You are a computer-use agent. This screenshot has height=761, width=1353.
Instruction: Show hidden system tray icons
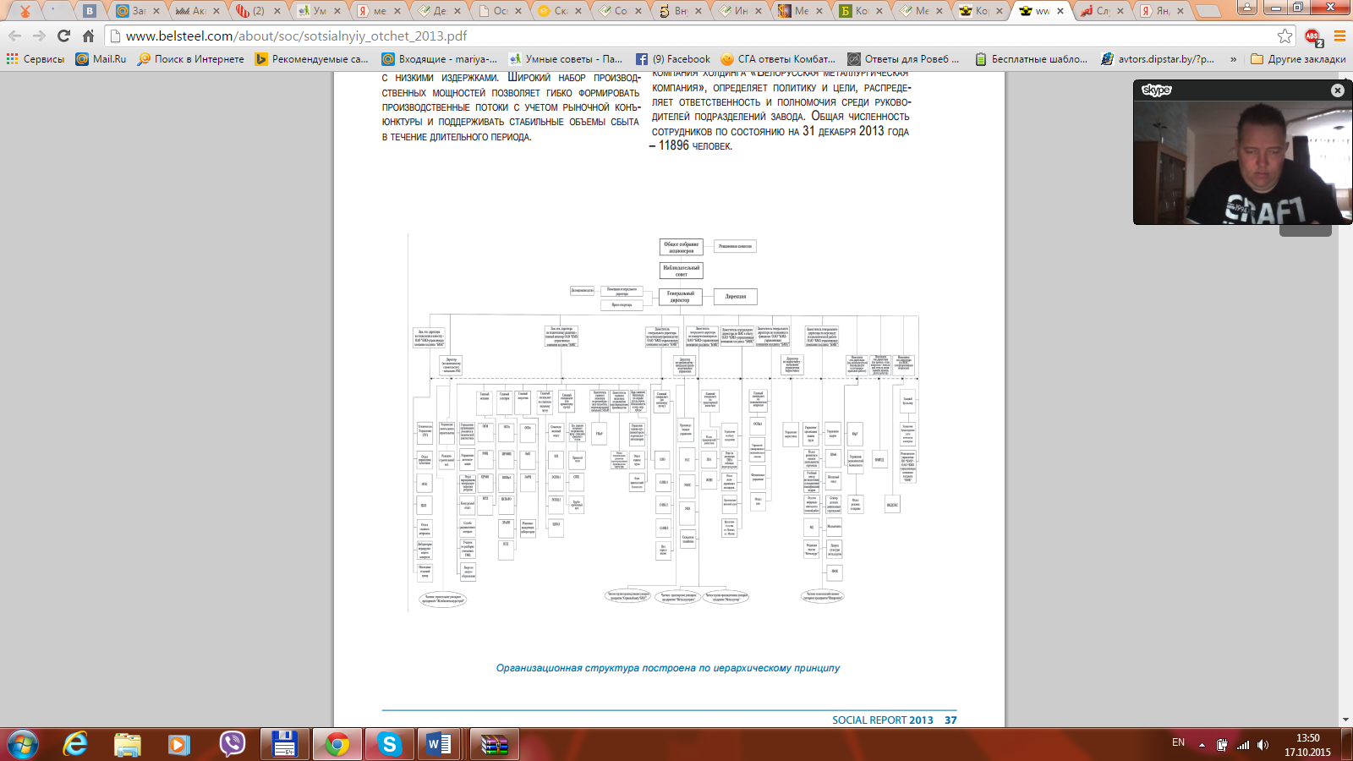[1202, 745]
